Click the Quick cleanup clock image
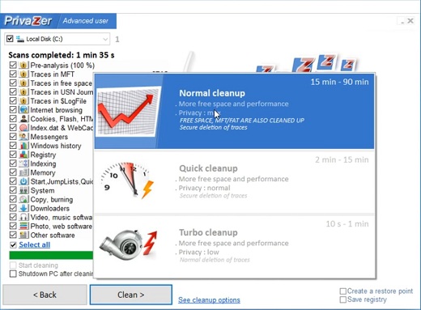Viewport: 421px width, 310px height. pyautogui.click(x=126, y=180)
